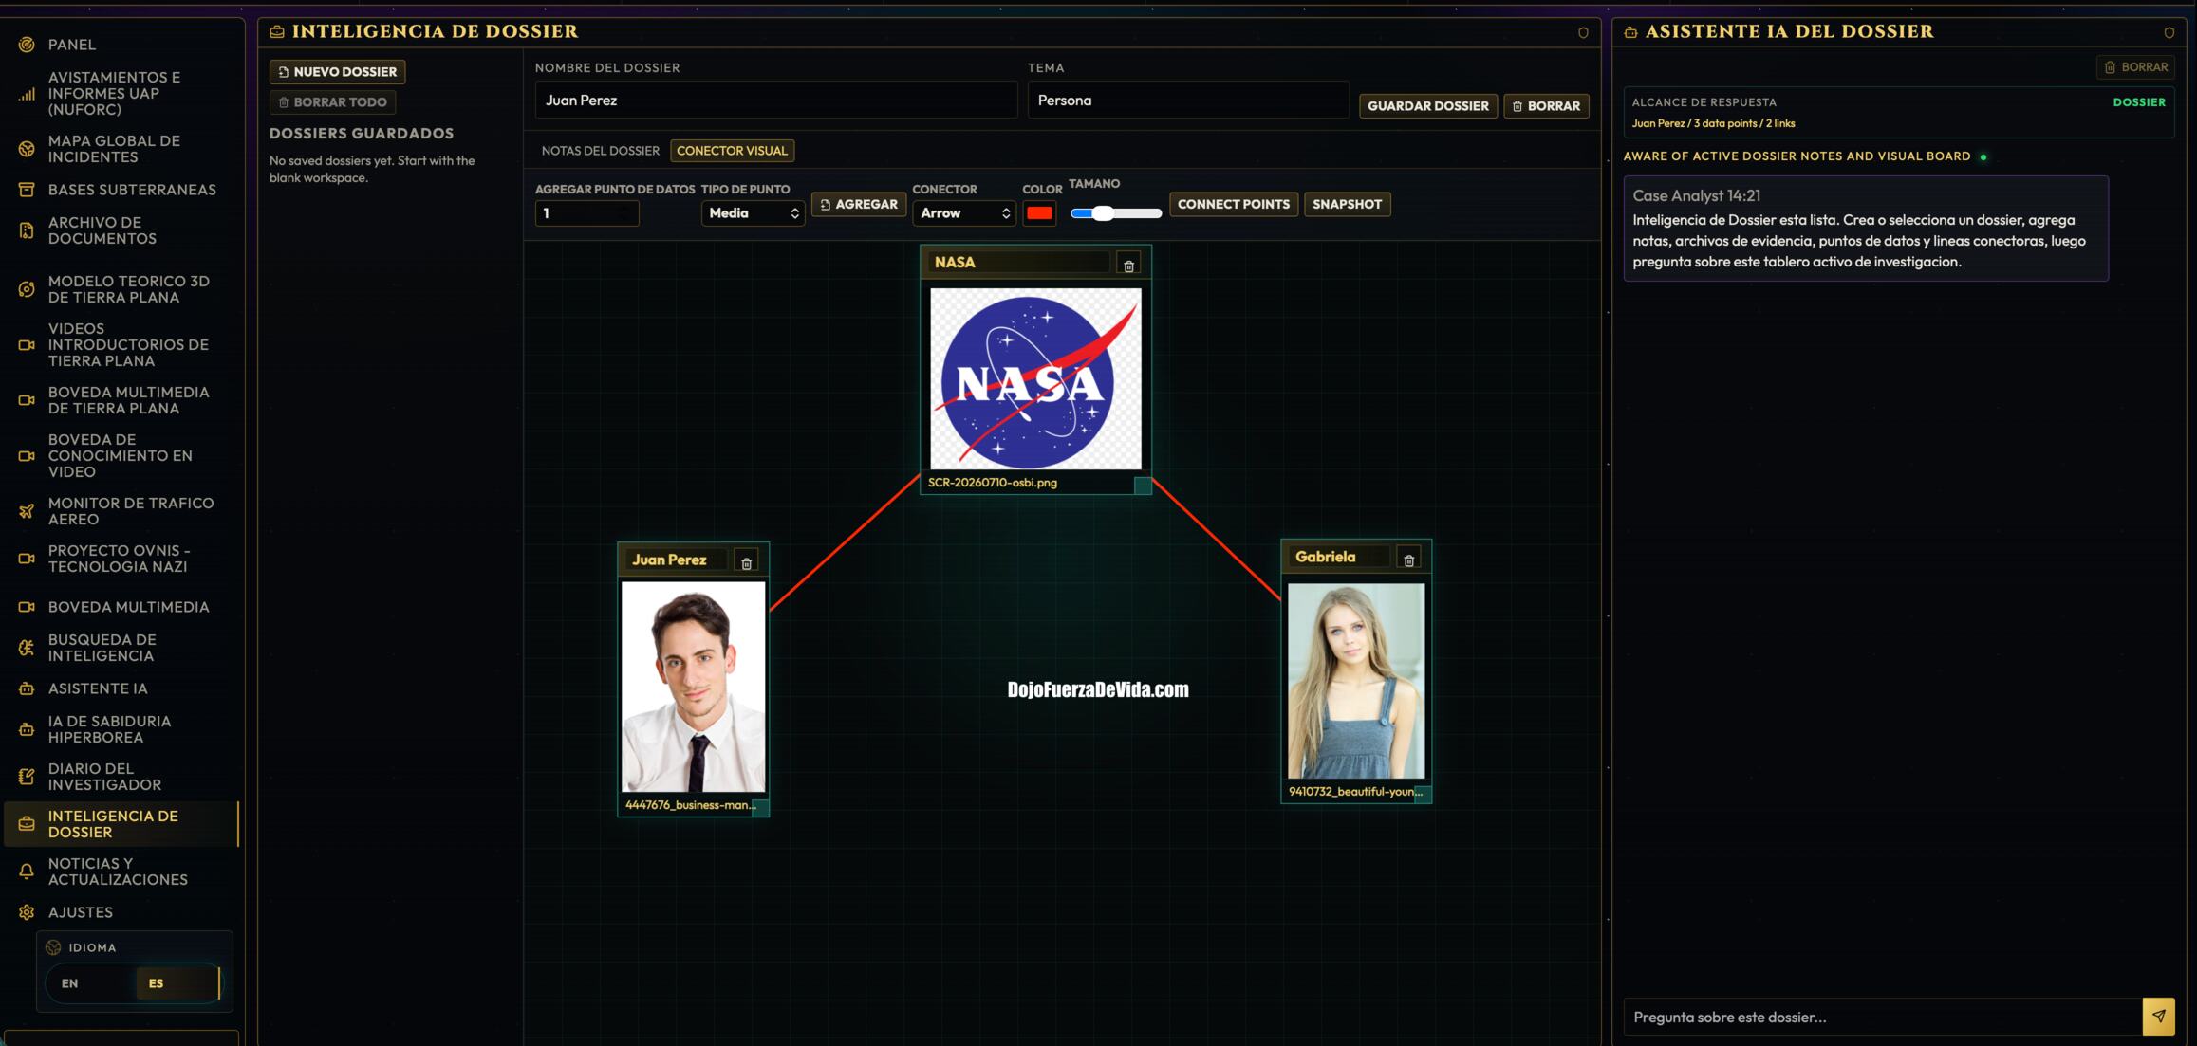This screenshot has width=2197, height=1046.
Task: Click the Gabriela card title field
Action: tap(1338, 557)
